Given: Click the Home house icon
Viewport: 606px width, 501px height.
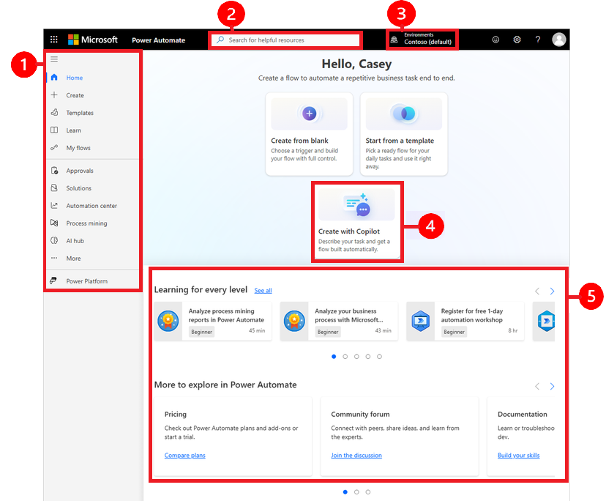Looking at the screenshot, I should (x=54, y=78).
